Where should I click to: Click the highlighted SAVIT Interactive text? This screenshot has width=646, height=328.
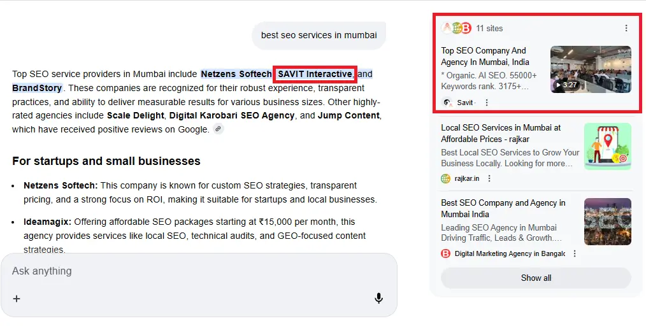point(315,74)
